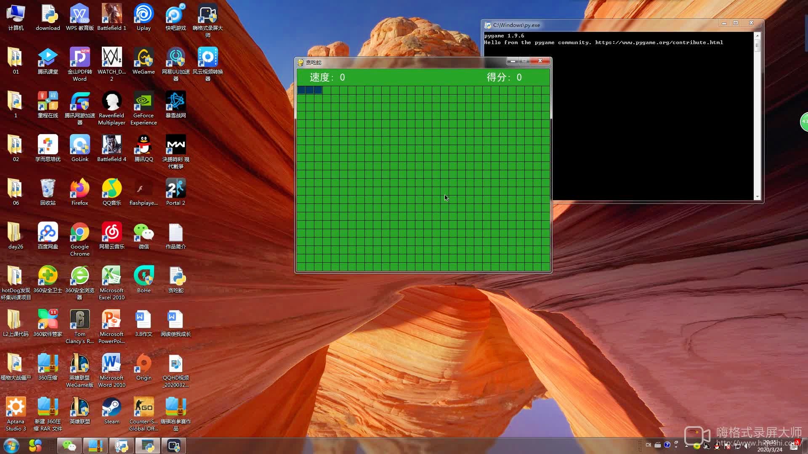Launch Portal 2 shortcut
The height and width of the screenshot is (454, 808).
175,193
